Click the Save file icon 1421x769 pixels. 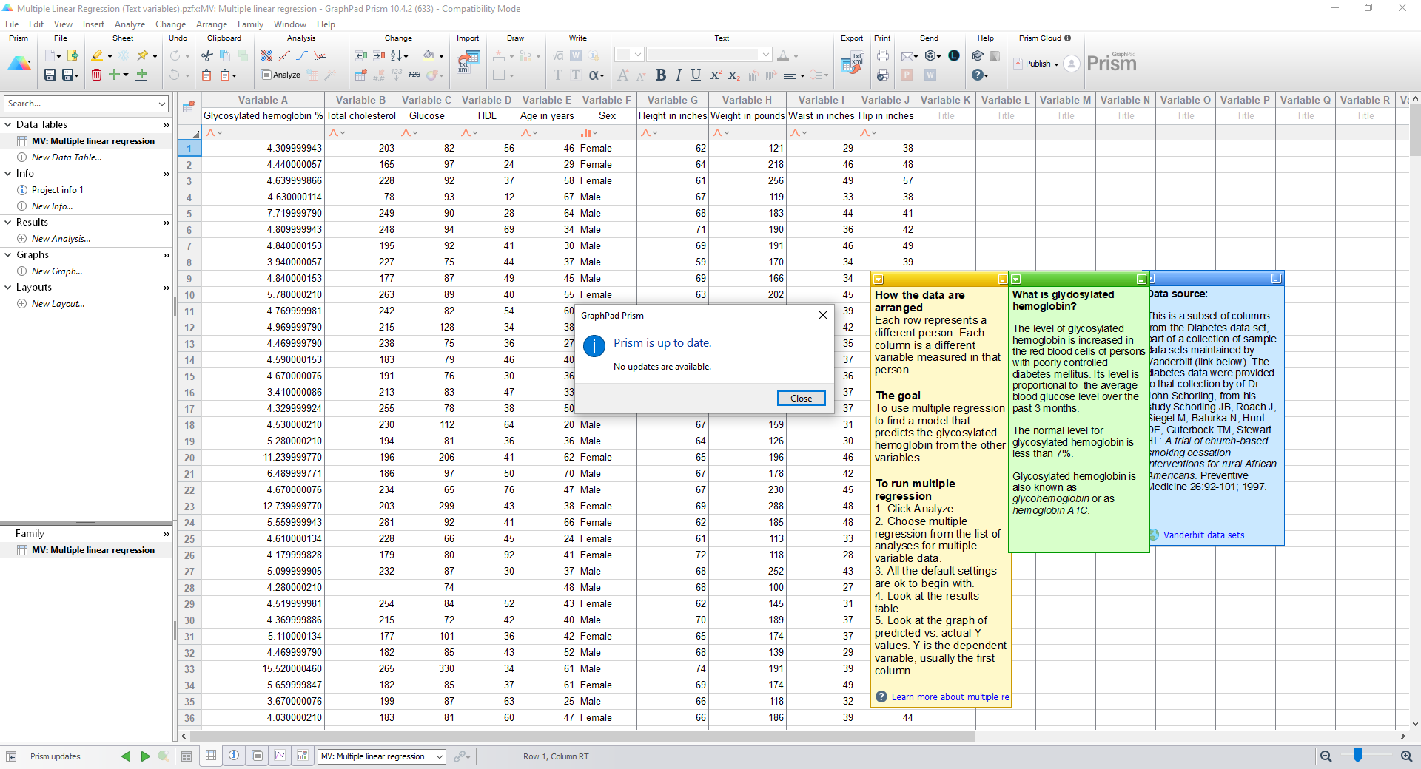click(x=50, y=75)
